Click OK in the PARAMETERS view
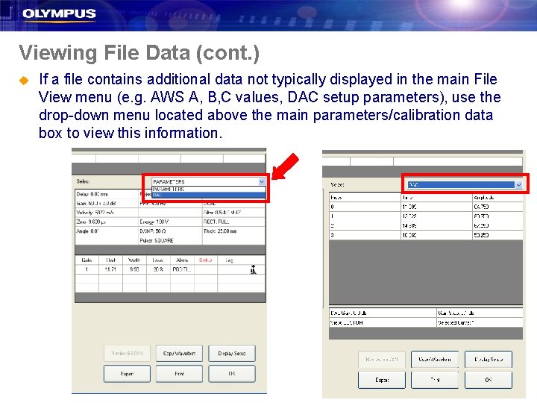 [232, 374]
